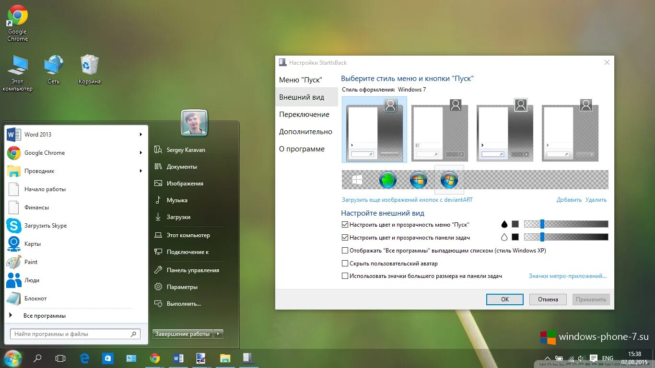Image resolution: width=655 pixels, height=368 pixels.
Task: Enable Все программы dropdown list (XP style)
Action: point(345,250)
